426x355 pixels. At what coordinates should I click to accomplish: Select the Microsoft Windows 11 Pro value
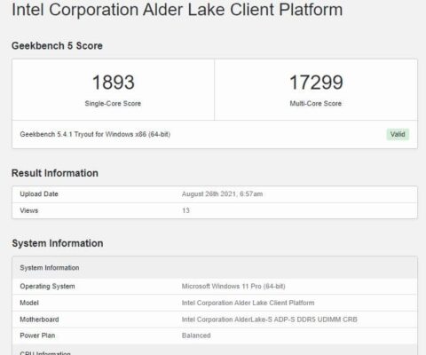point(233,287)
